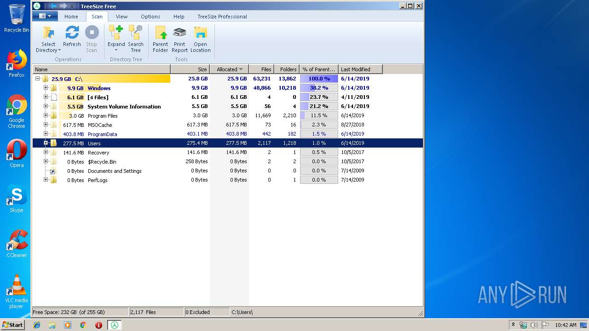The image size is (589, 331).
Task: Open the Windows Start button
Action: (12, 325)
